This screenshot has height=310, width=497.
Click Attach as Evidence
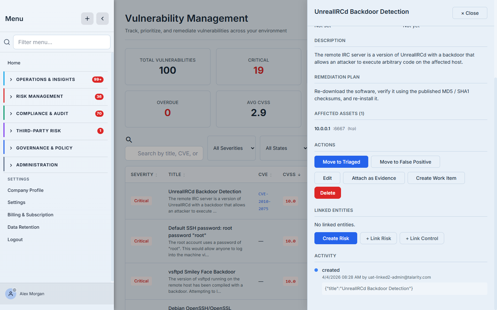click(x=374, y=178)
